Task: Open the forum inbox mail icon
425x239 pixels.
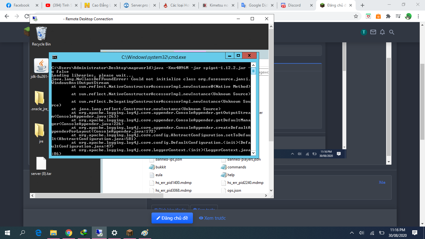Action: pos(373,32)
